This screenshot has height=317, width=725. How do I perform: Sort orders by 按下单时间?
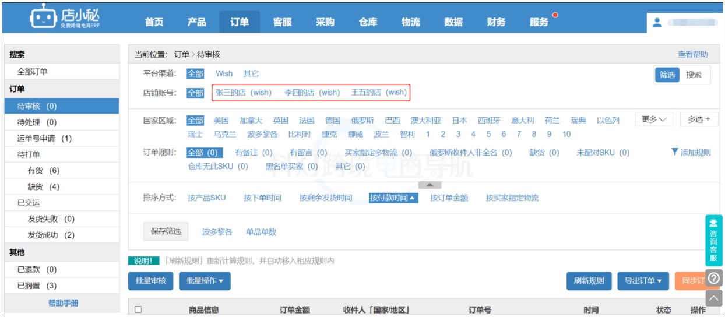(262, 198)
